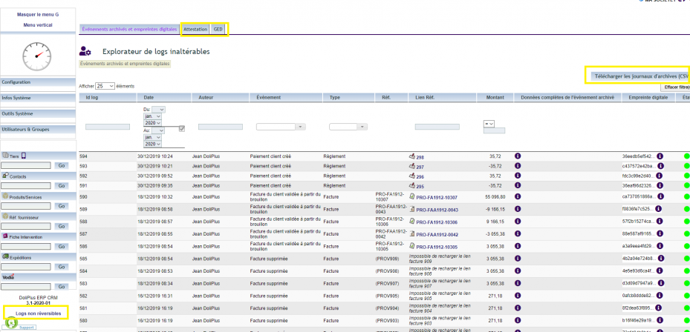Click Télécharger les journaux d'archives button
Viewport: 690px width, 332px height.
(x=641, y=76)
